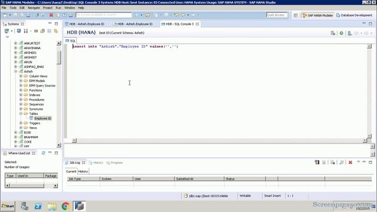Click the Quick Access search field
The width and height of the screenshot is (377, 212).
click(277, 15)
